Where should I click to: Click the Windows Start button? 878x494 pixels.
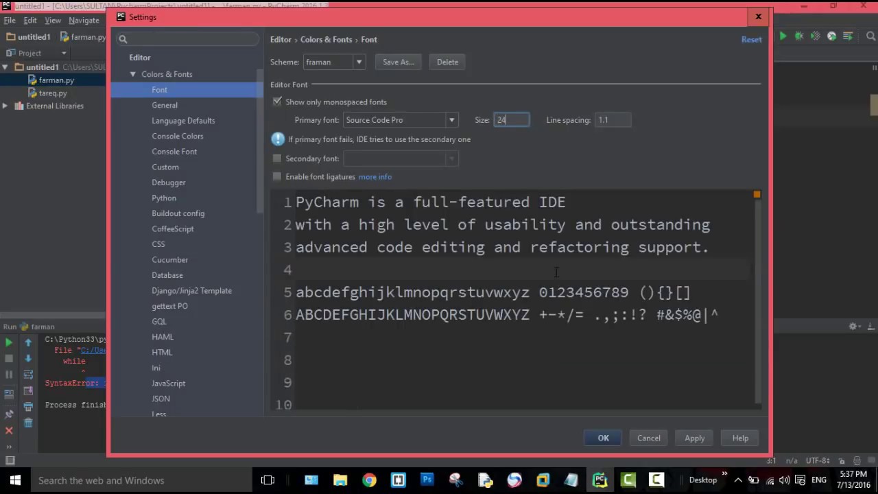coord(15,480)
